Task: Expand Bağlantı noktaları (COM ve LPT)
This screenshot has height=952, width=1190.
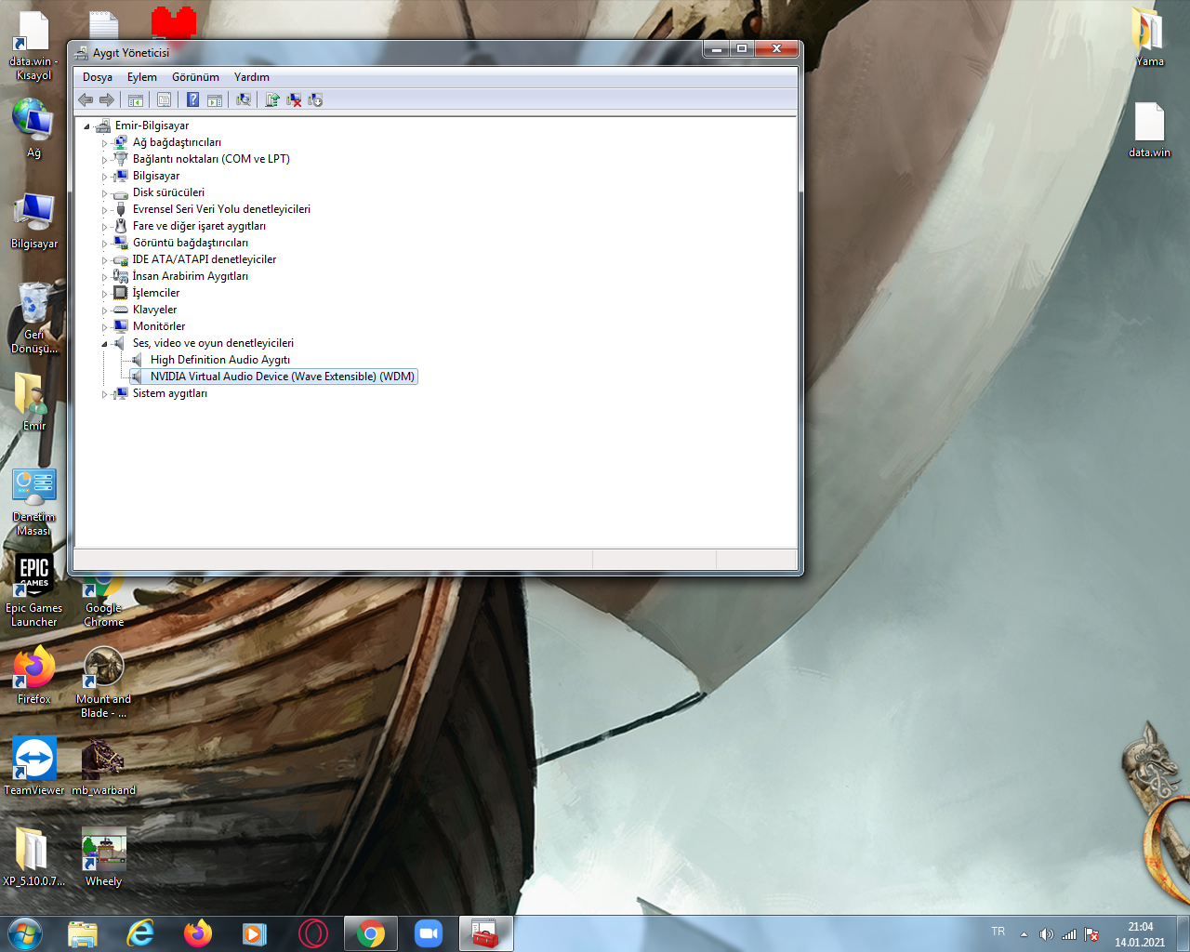Action: click(104, 160)
